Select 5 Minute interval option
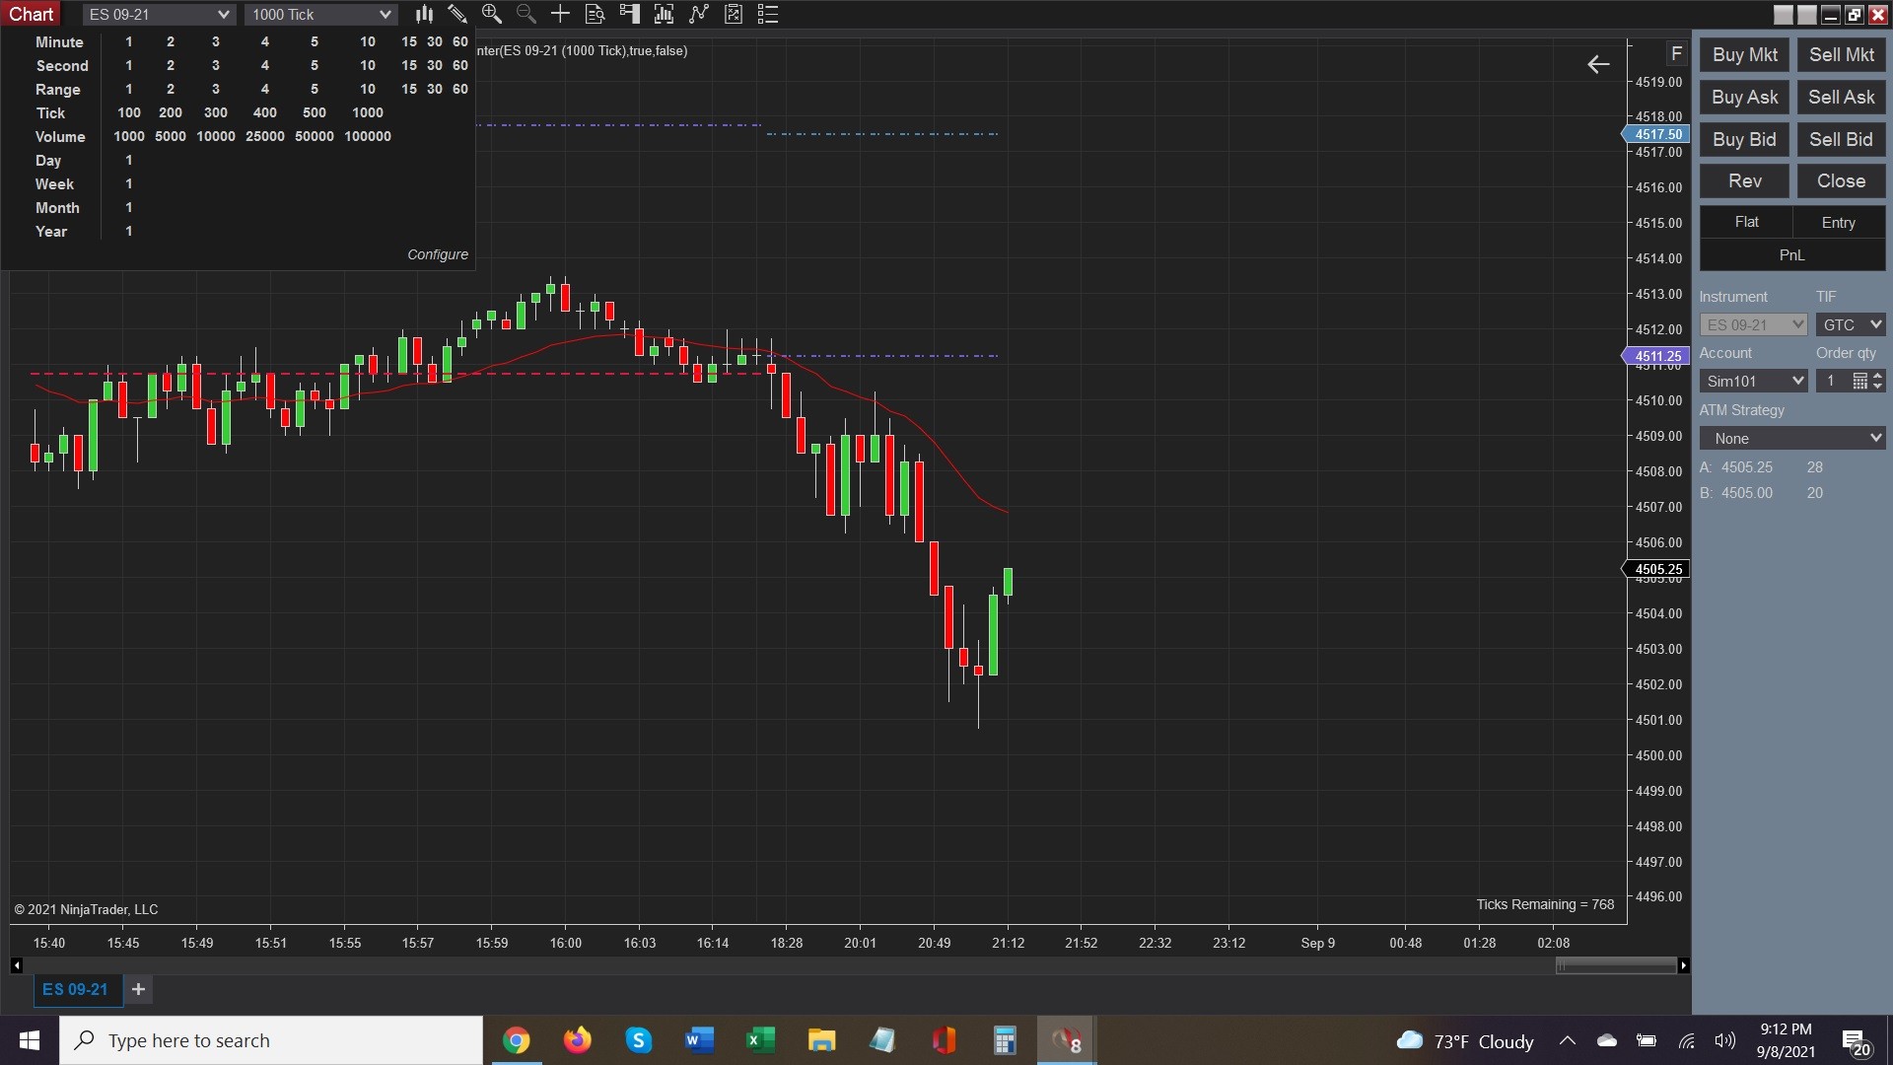The image size is (1893, 1065). pyautogui.click(x=315, y=41)
